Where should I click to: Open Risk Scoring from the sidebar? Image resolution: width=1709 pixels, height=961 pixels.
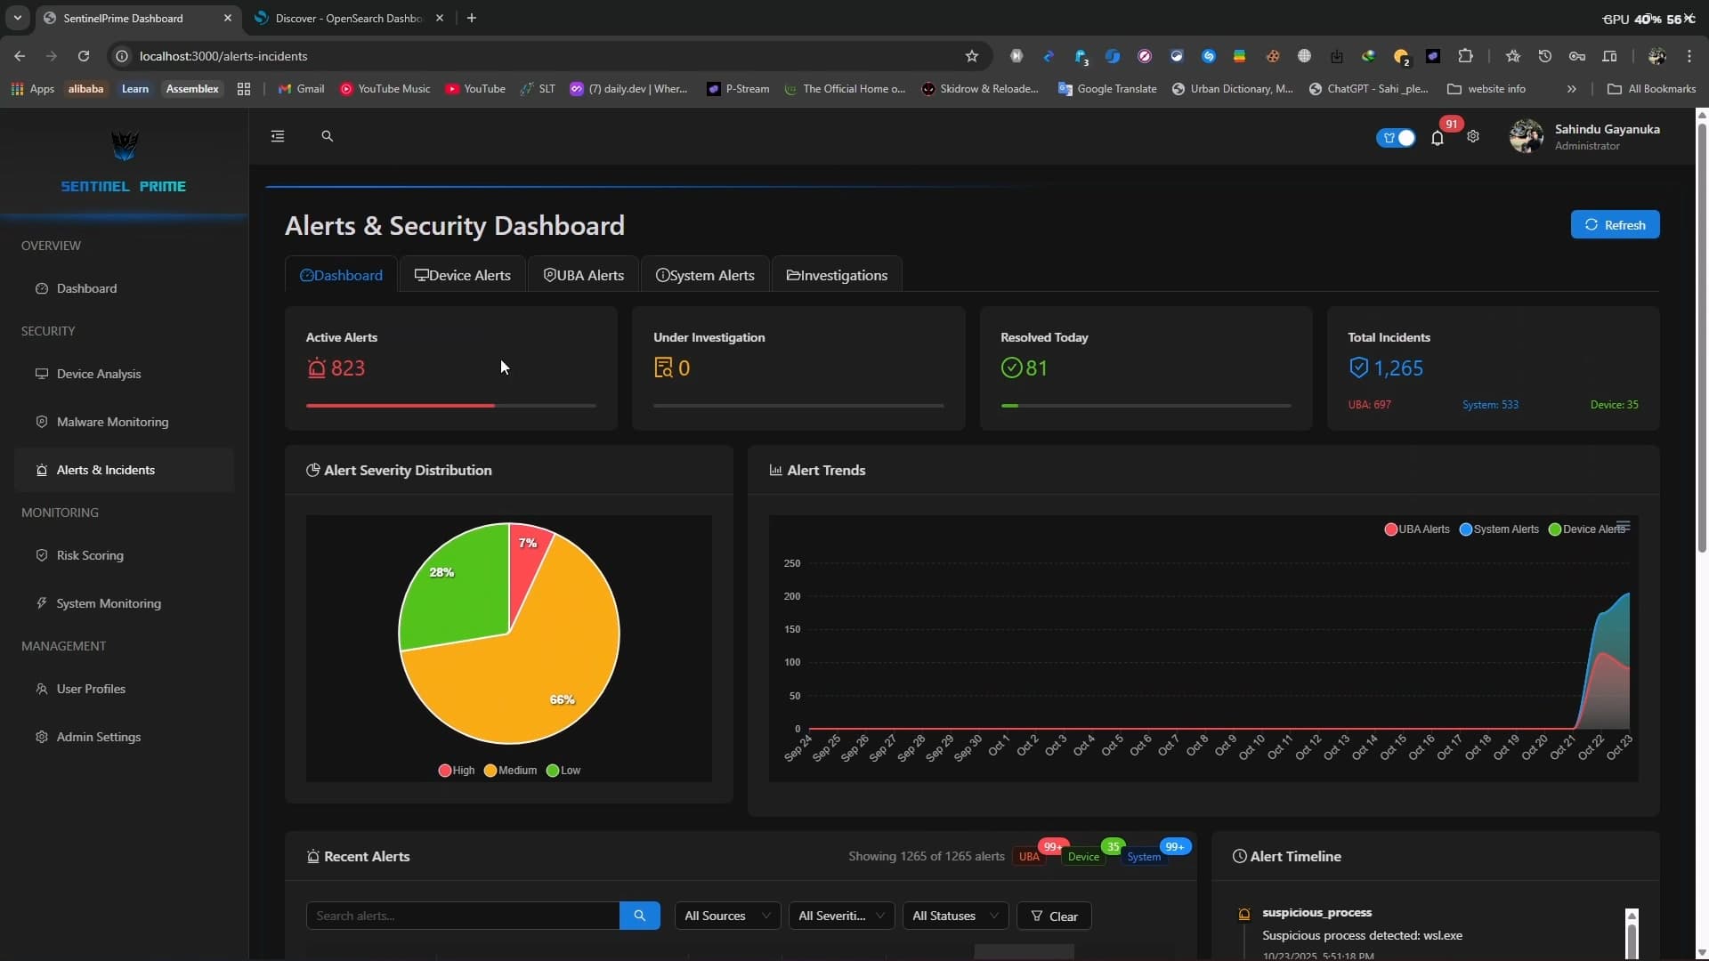pyautogui.click(x=90, y=555)
